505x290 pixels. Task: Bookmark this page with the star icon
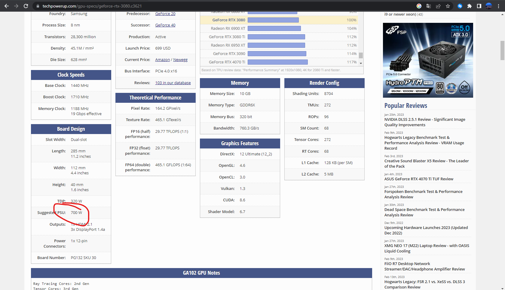coord(448,6)
